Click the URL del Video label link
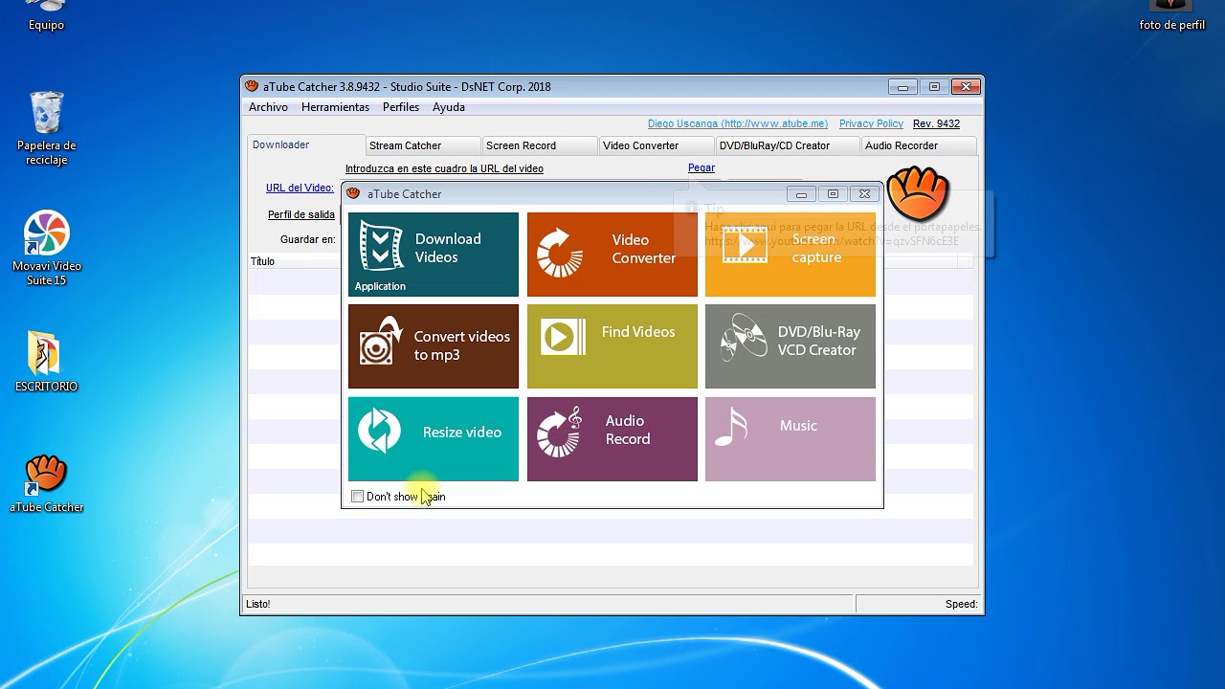The width and height of the screenshot is (1225, 689). click(x=300, y=188)
